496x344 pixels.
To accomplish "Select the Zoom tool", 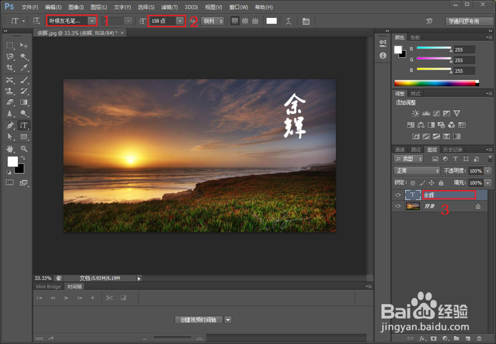I will (x=24, y=149).
